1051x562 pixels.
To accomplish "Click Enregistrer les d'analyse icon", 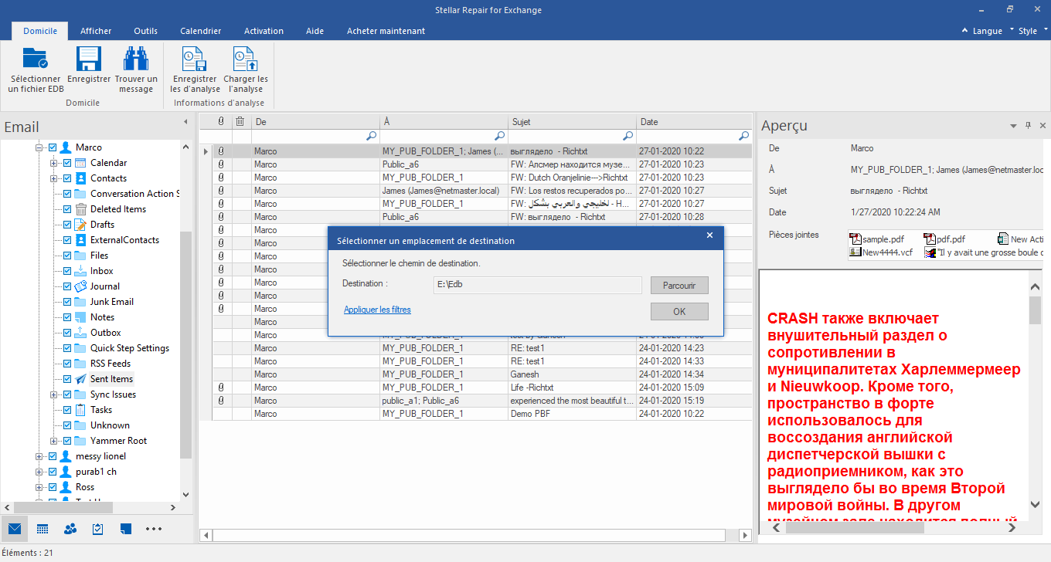I will 194,59.
